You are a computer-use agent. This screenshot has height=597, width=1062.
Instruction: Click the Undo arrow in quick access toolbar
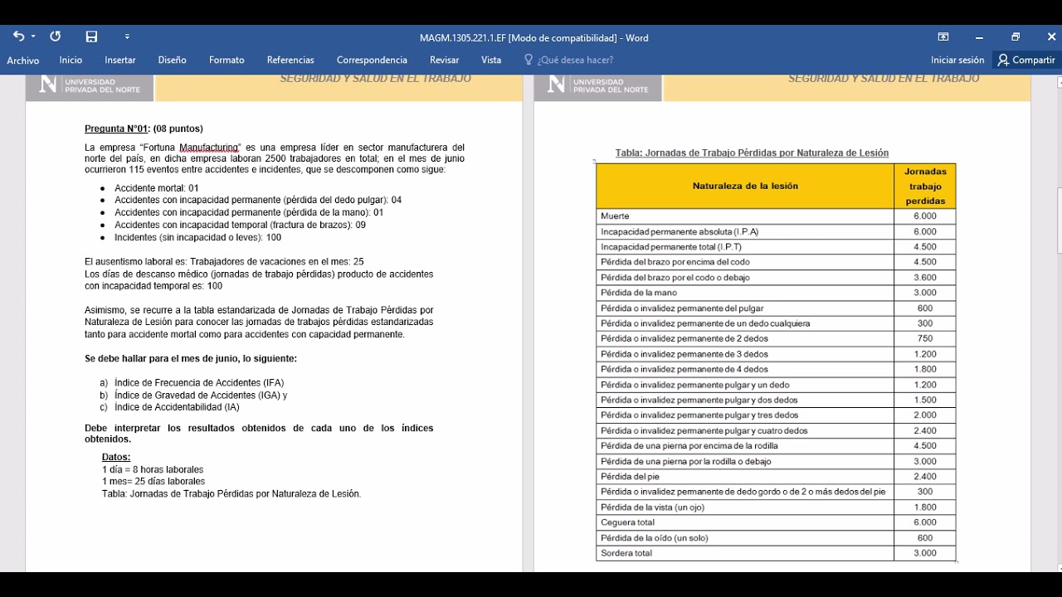click(18, 36)
